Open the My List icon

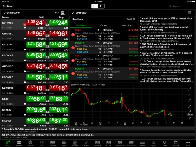click(x=153, y=143)
